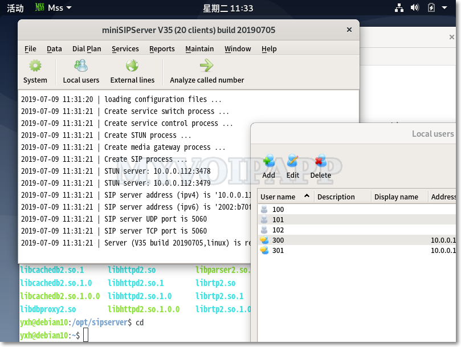The width and height of the screenshot is (461, 347).
Task: Select the row for user 102
Action: tap(357, 230)
